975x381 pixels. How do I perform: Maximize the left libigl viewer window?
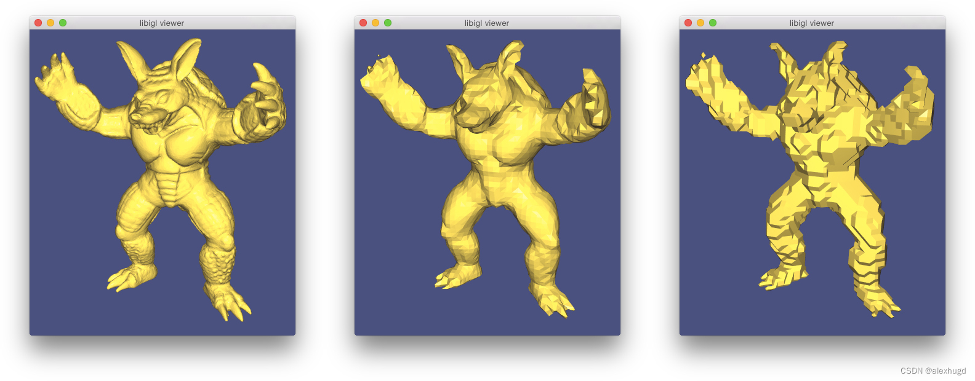[x=63, y=23]
